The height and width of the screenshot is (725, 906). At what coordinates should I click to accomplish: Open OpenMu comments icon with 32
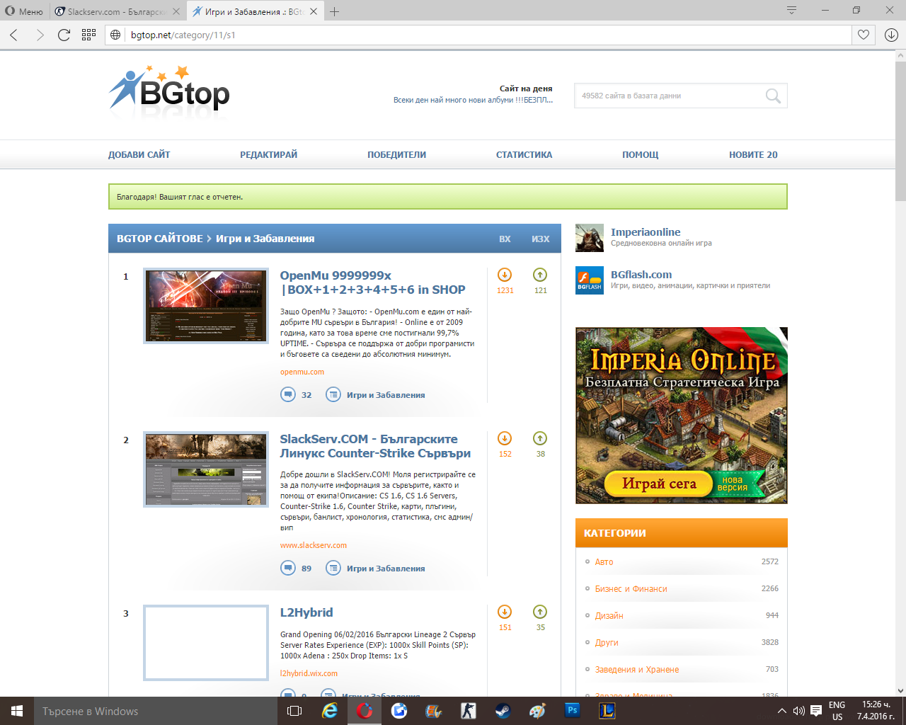pos(288,394)
